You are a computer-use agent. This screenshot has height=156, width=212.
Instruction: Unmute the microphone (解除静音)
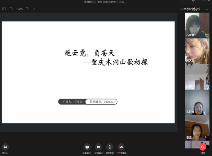110,147
